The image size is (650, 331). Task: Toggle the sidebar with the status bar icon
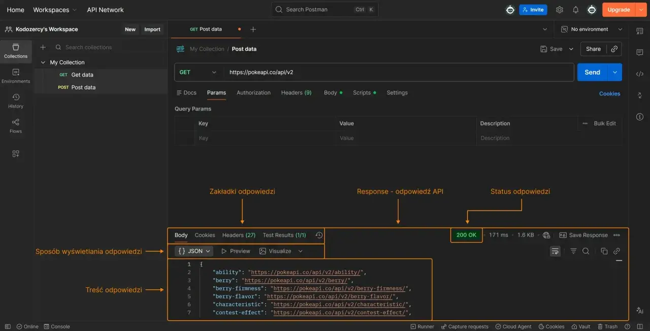tap(8, 326)
